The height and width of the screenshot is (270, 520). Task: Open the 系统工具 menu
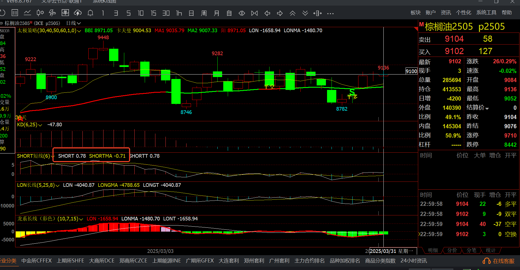[486, 13]
